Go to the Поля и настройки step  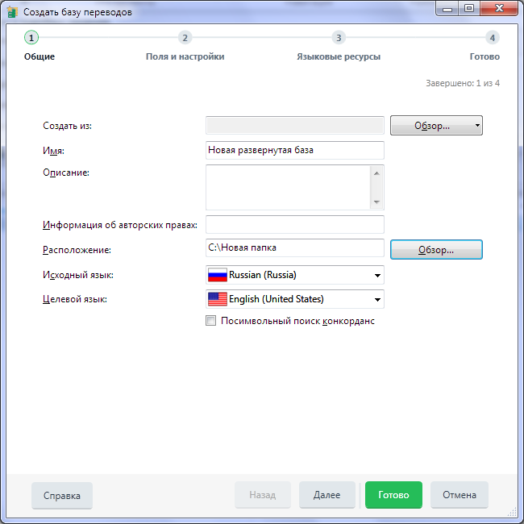coord(185,56)
